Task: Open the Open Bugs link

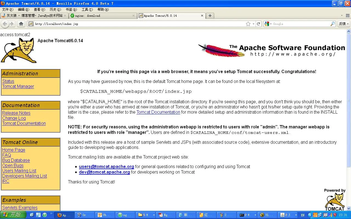Action: click(x=13, y=165)
